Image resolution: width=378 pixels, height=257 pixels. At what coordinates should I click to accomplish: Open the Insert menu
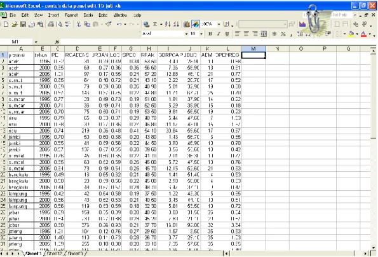(x=53, y=15)
